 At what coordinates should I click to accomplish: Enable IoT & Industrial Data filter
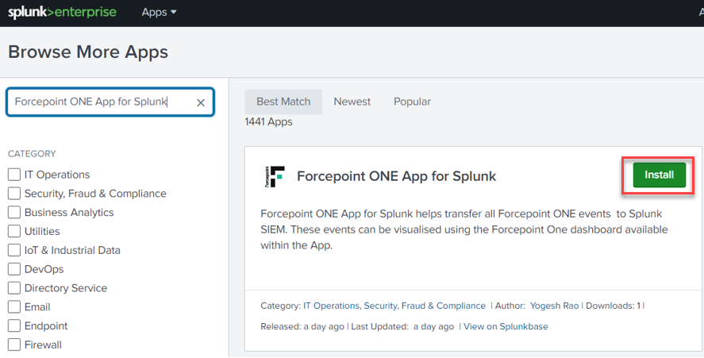[14, 250]
